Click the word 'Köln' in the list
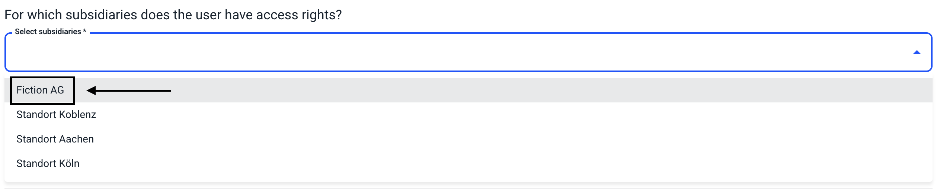The height and width of the screenshot is (190, 940). pyautogui.click(x=69, y=164)
